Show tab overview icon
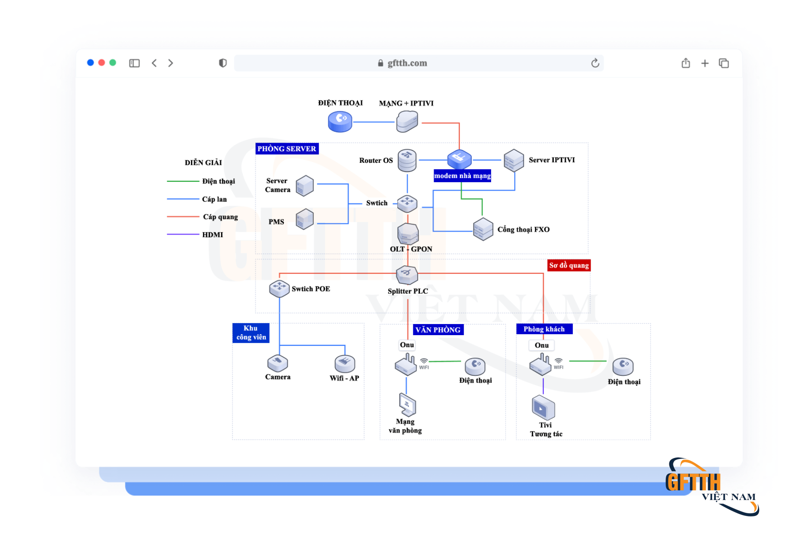Image resolution: width=805 pixels, height=550 pixels. pyautogui.click(x=724, y=63)
